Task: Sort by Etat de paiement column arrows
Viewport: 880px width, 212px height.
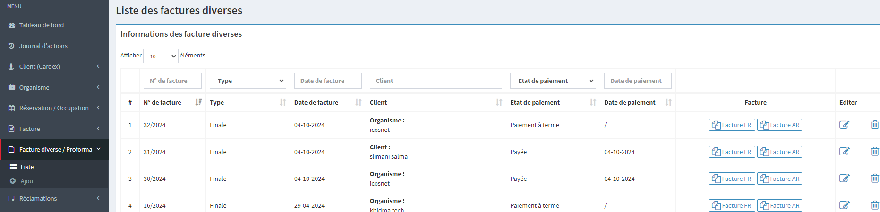Action: coord(593,102)
